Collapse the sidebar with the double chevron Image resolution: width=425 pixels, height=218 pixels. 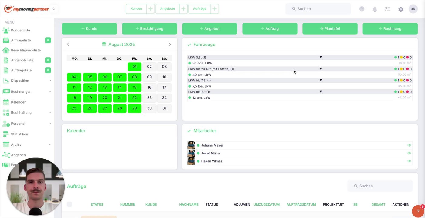click(x=54, y=9)
